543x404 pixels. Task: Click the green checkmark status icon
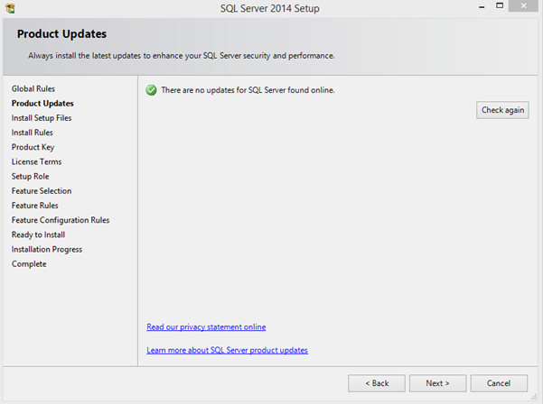[x=151, y=90]
